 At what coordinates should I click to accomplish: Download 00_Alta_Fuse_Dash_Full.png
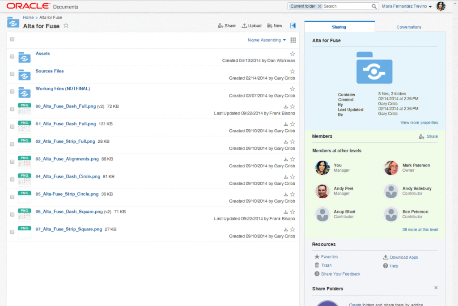pyautogui.click(x=286, y=106)
